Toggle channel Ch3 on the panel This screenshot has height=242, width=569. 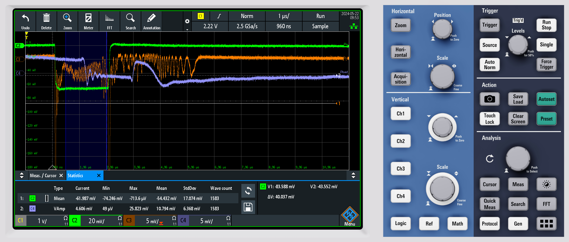400,169
